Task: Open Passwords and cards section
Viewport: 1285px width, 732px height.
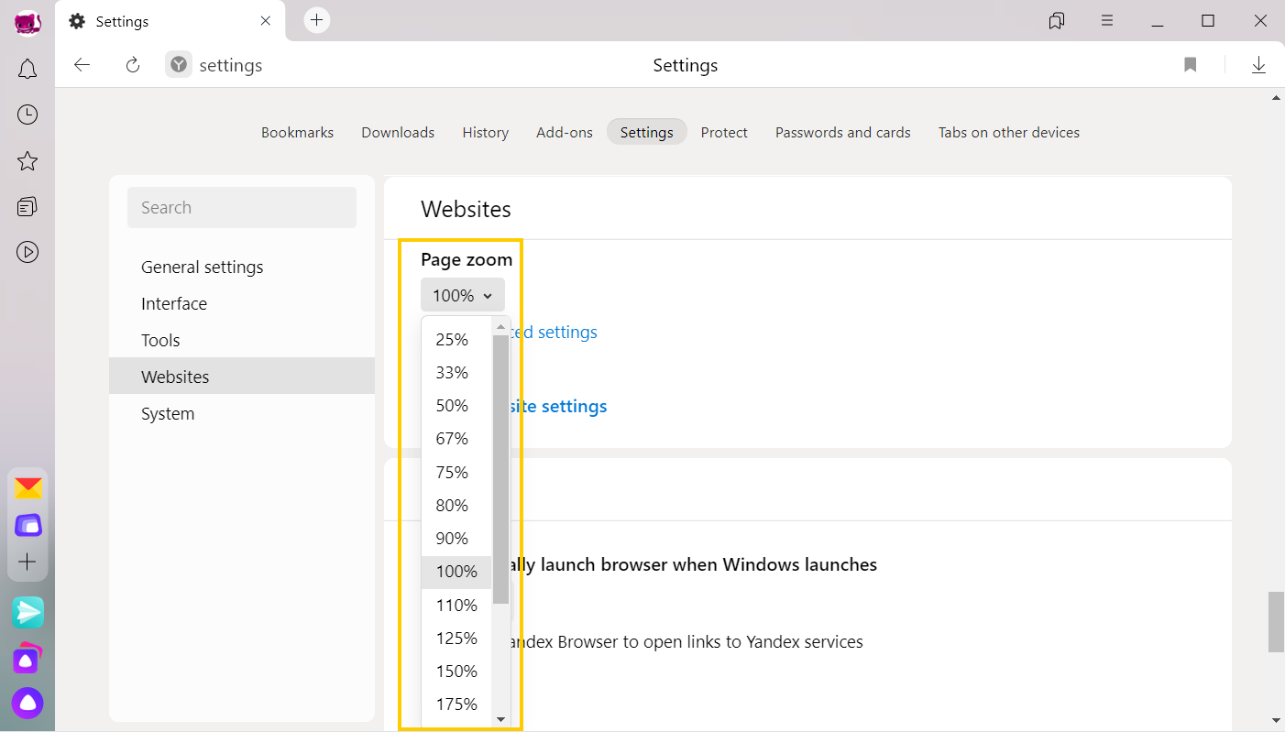Action: click(843, 133)
